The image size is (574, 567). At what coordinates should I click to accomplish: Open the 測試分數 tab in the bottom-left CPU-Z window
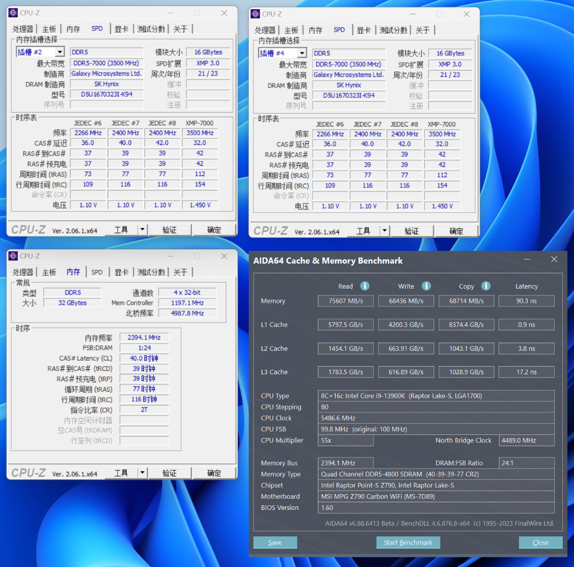[151, 272]
